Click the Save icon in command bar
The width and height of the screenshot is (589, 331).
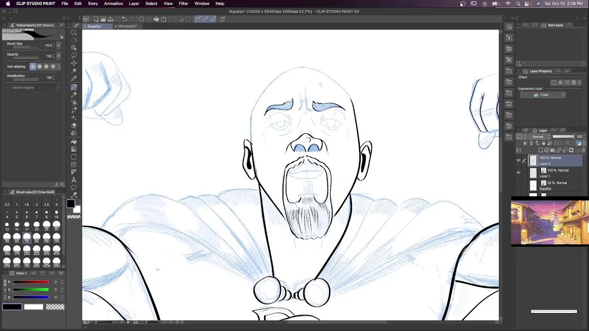(111, 19)
